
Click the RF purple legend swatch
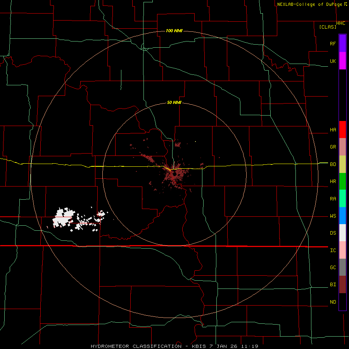pyautogui.click(x=342, y=43)
